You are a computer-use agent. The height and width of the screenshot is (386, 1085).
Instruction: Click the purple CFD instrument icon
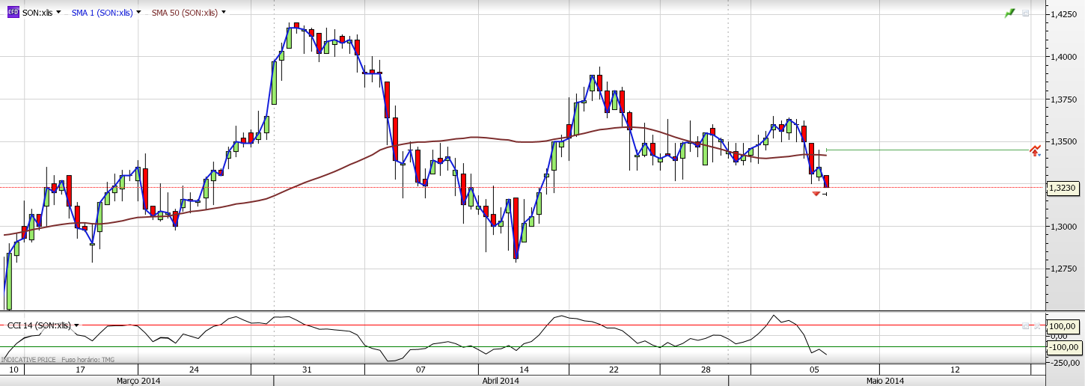[13, 13]
